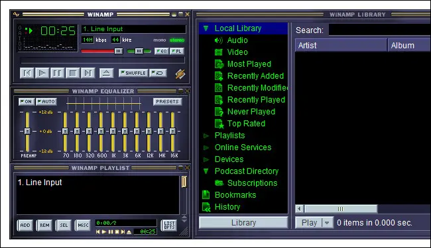Click mini Pause button in playlist window

click(111, 232)
